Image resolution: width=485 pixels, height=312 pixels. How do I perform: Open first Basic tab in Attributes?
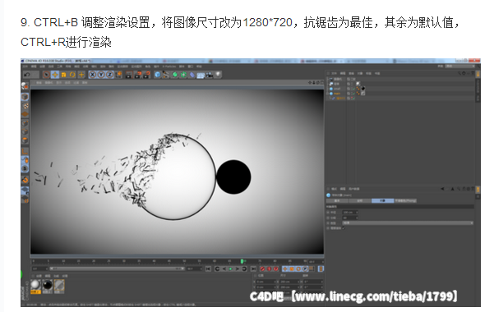pos(338,201)
